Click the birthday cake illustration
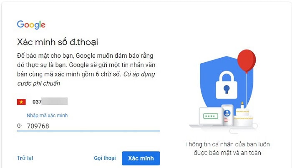 243,117
